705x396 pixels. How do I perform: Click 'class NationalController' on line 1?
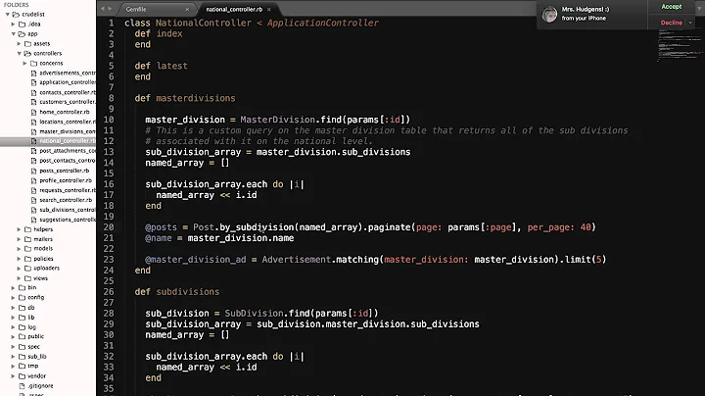tap(188, 23)
